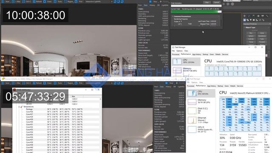Viewport: 272px width, 153px height.
Task: Click Save in the top Corona frame buffer
Action: click(x=6, y=2)
